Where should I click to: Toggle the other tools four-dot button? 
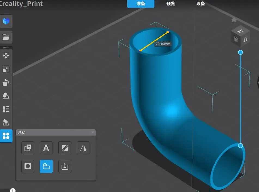click(6, 136)
